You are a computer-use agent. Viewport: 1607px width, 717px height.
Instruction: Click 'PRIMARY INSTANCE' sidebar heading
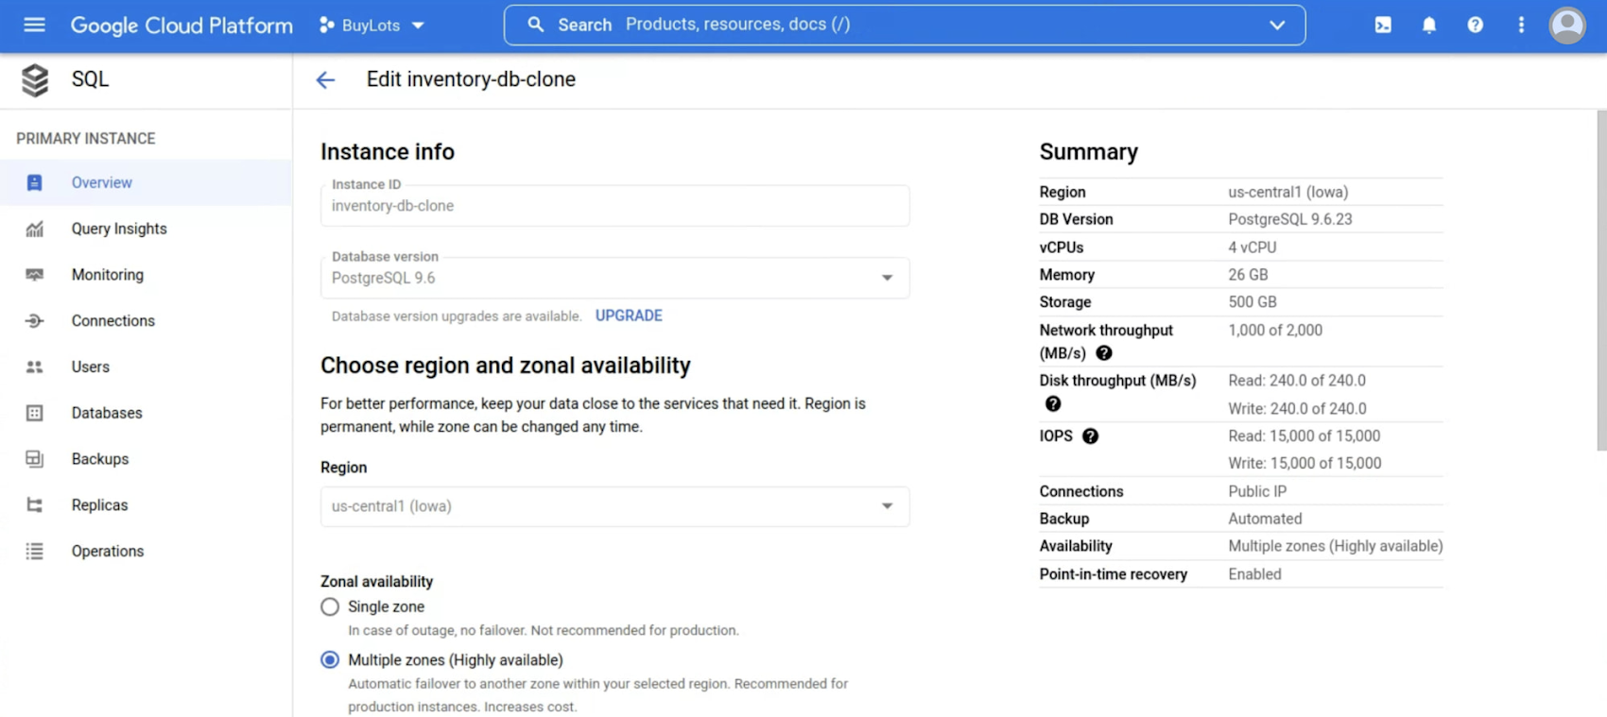pyautogui.click(x=86, y=139)
